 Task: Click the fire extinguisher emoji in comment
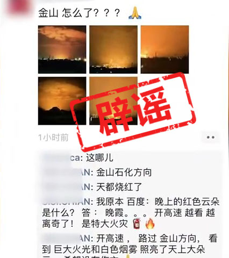click(137, 224)
